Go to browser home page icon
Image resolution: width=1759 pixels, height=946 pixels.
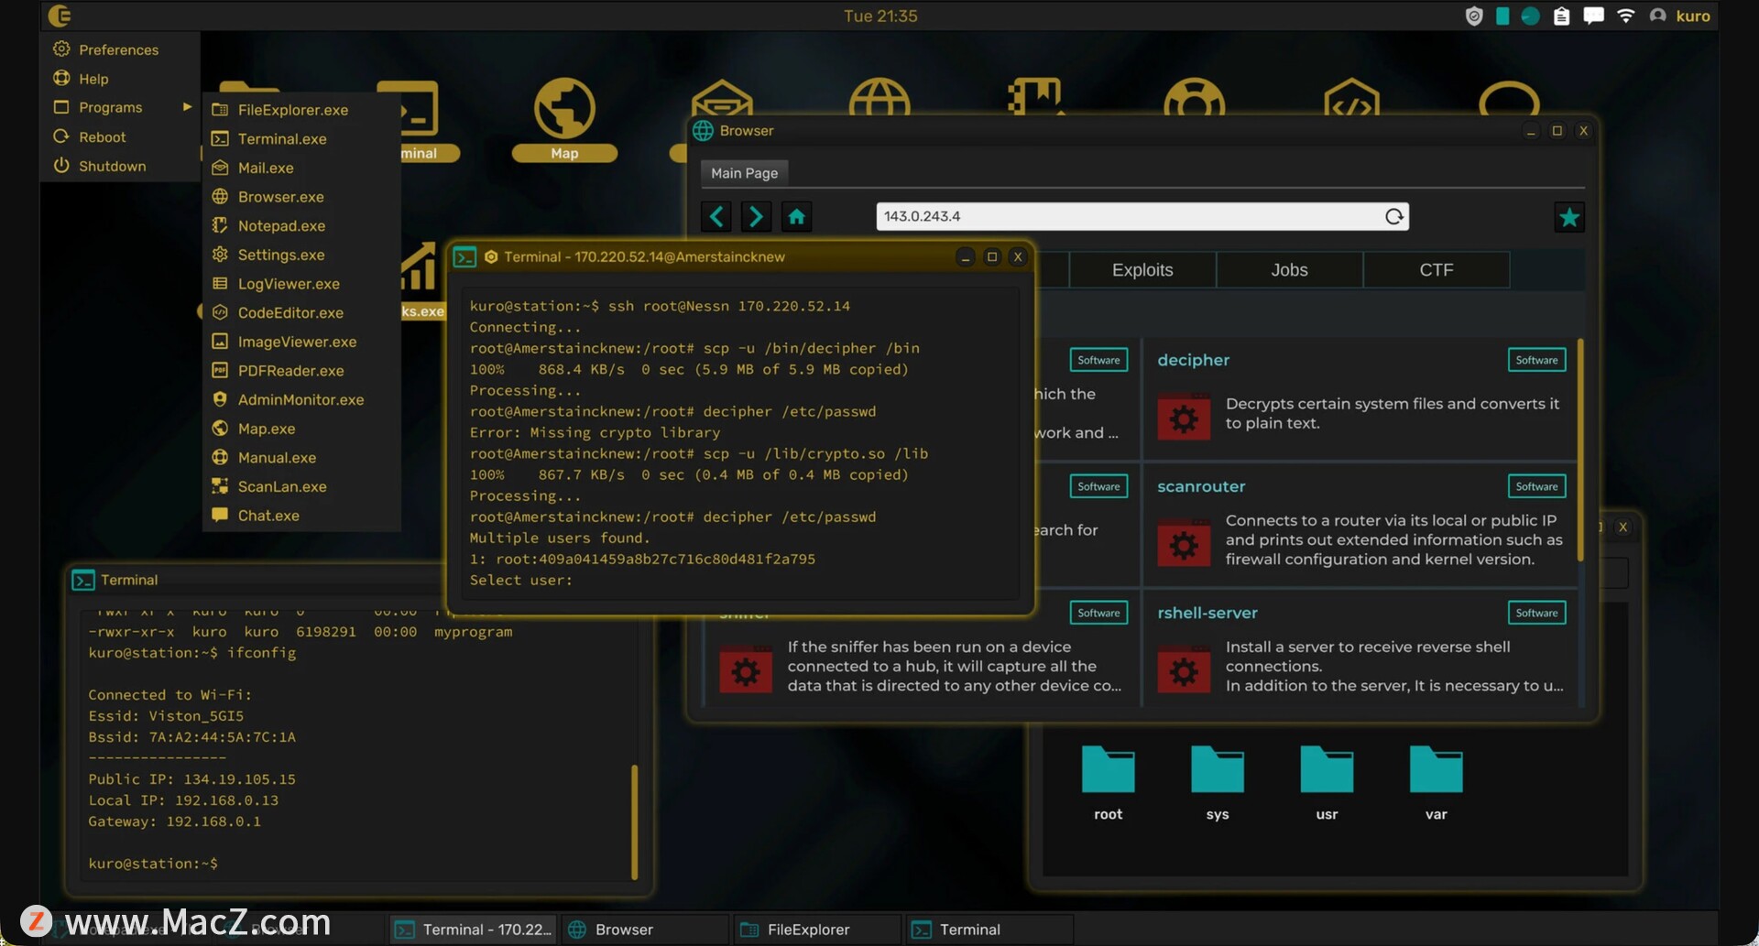point(796,217)
